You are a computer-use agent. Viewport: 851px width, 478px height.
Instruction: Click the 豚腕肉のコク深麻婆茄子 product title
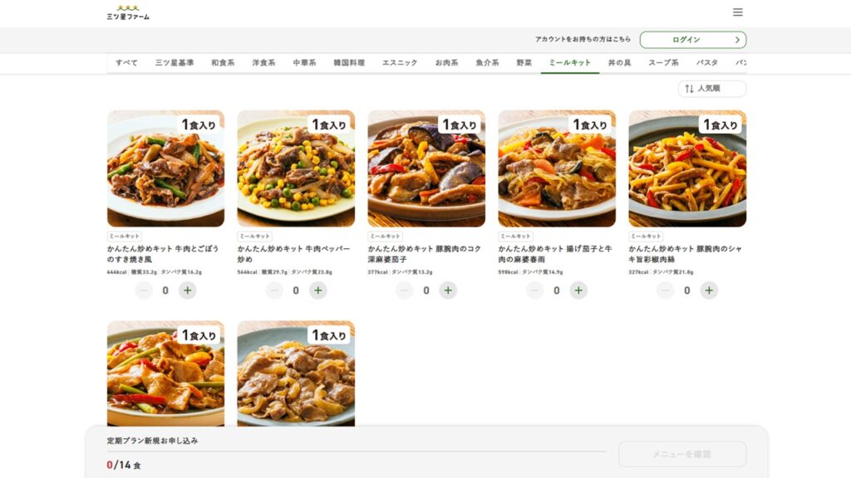(x=424, y=253)
